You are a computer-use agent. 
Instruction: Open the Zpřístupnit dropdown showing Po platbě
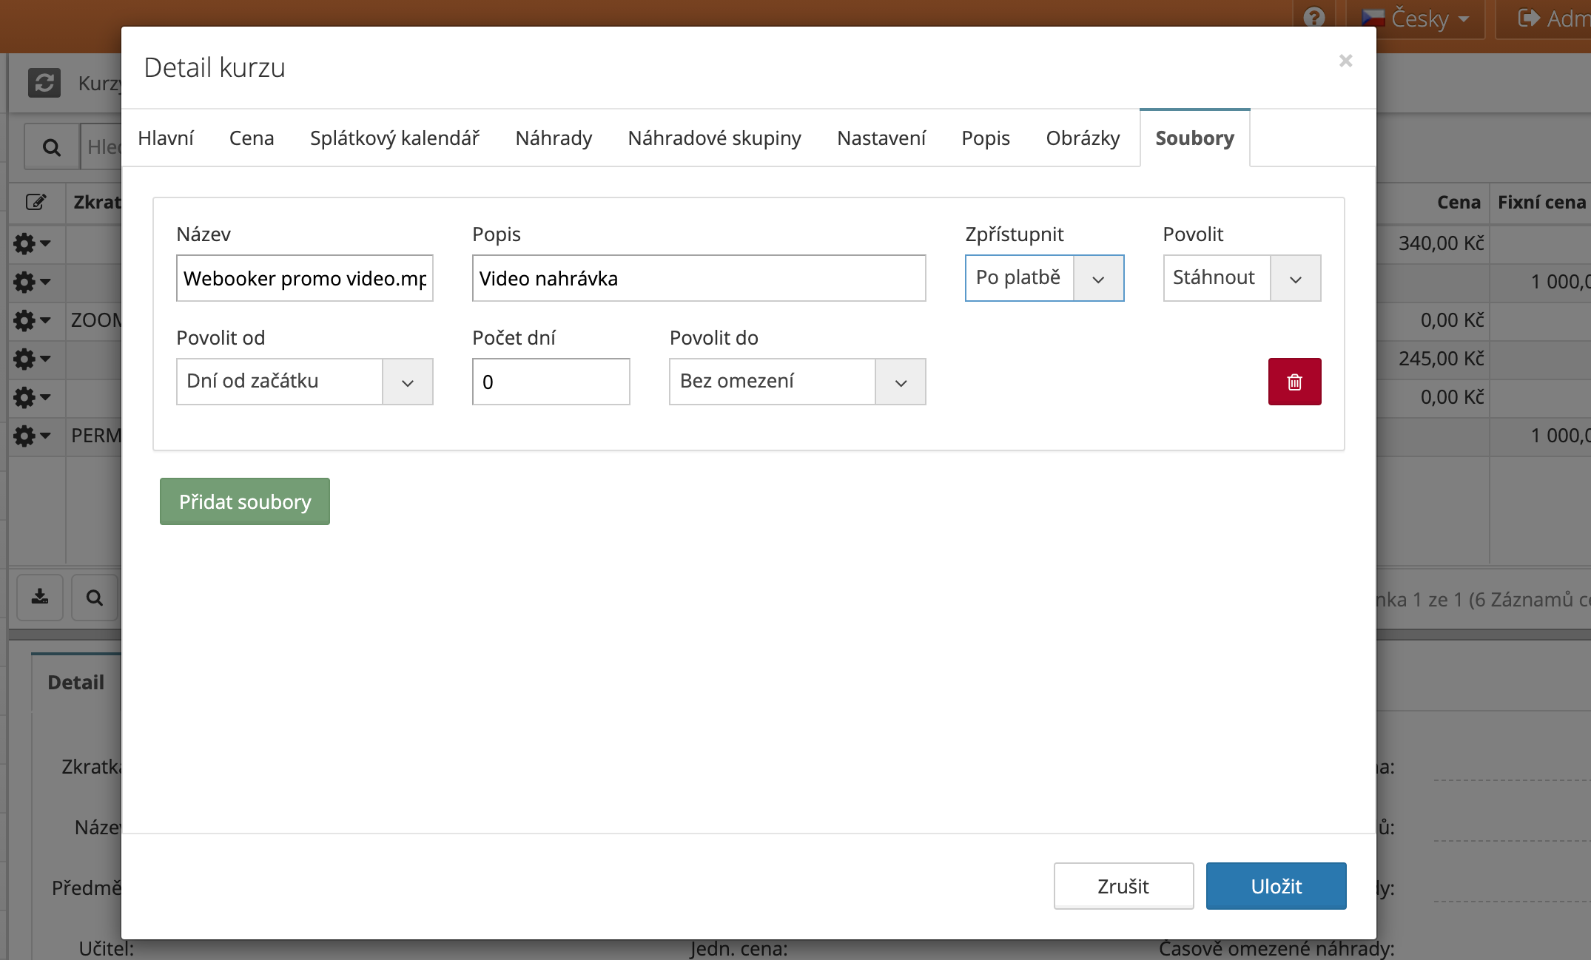click(x=1043, y=278)
